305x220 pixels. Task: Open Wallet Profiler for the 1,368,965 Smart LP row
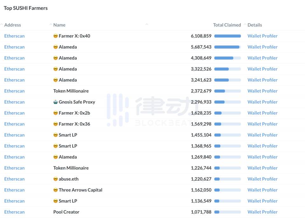click(262, 146)
